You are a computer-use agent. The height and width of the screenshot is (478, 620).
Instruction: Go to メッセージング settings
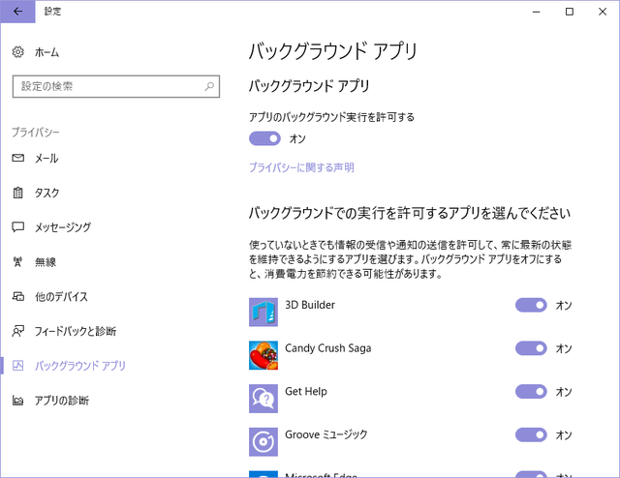(63, 227)
